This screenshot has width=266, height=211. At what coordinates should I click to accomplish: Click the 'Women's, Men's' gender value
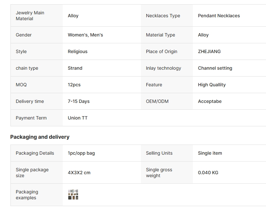85,35
